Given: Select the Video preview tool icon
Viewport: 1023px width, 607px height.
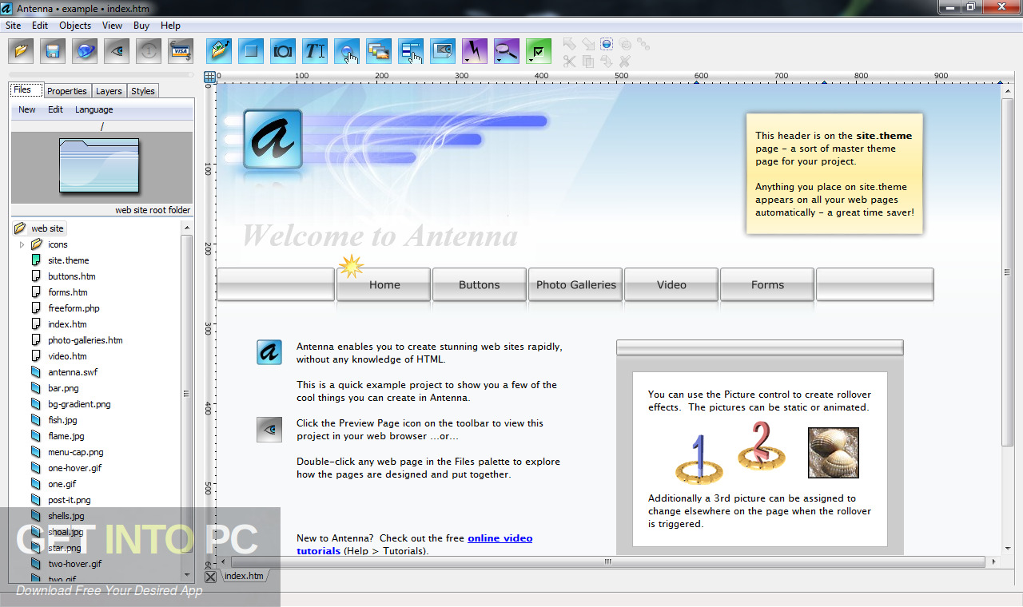Looking at the screenshot, I should 443,51.
